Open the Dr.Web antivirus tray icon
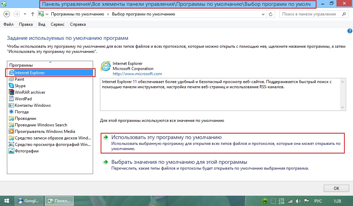The image size is (353, 206). (x=265, y=201)
